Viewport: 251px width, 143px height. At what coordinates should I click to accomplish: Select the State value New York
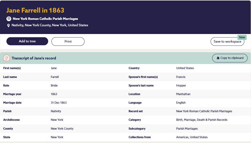click(57, 137)
